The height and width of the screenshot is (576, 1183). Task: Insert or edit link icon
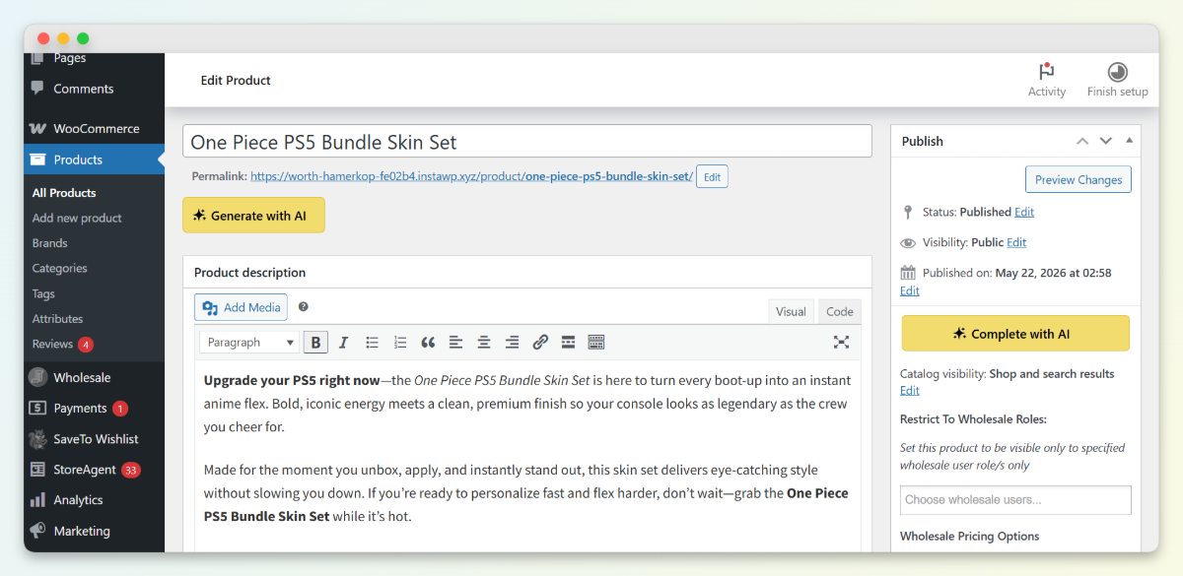(x=540, y=343)
